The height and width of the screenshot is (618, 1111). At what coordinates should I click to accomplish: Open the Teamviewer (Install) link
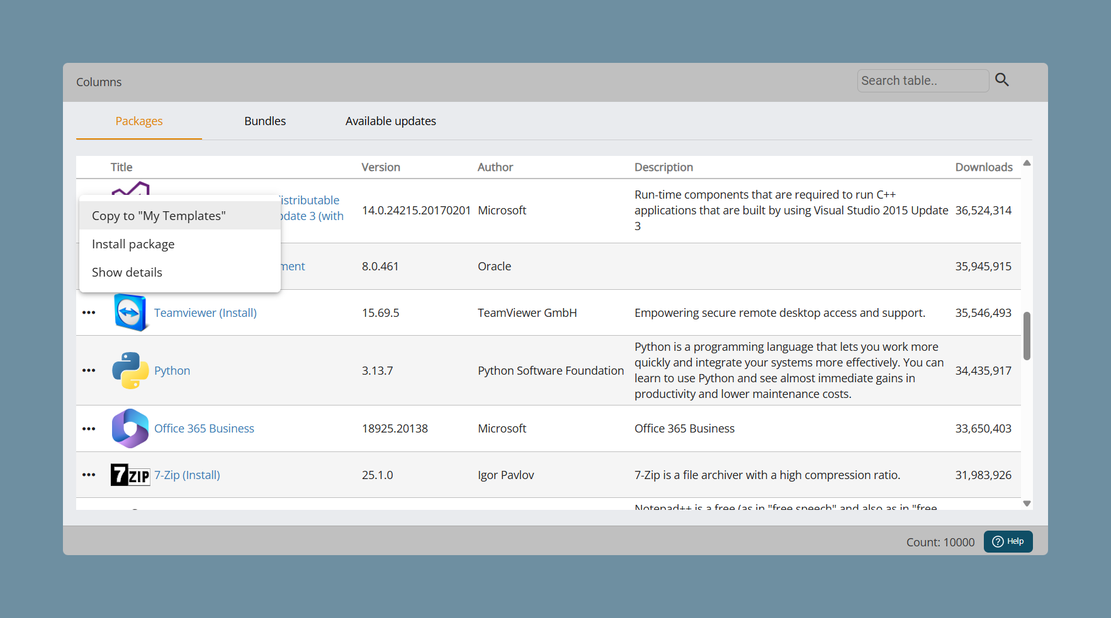205,312
